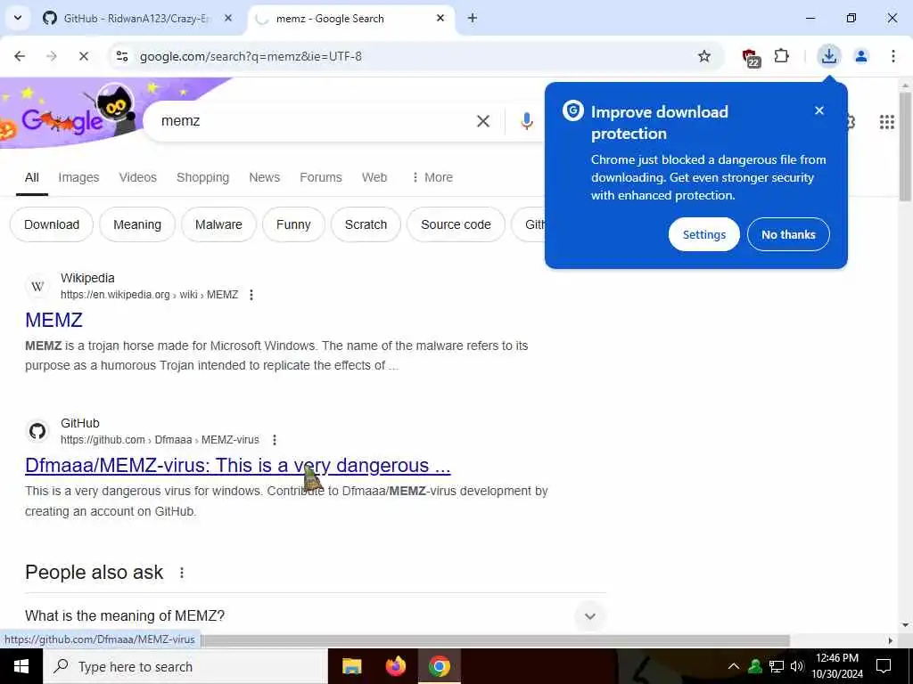
Task: Dismiss the download protection popup
Action: [819, 110]
